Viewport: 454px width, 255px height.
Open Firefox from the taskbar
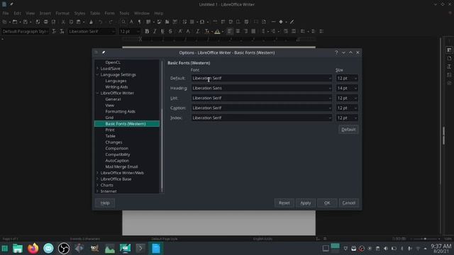33,249
